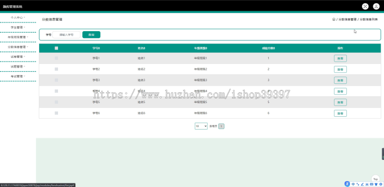Tick the checkbox for row 学号5
Image resolution: width=384 pixels, height=187 pixels.
click(x=56, y=102)
